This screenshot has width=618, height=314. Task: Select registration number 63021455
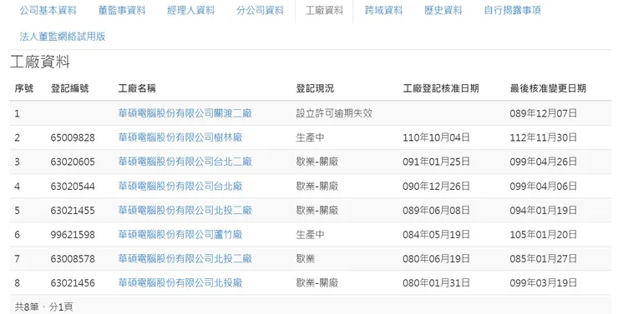[x=73, y=211]
